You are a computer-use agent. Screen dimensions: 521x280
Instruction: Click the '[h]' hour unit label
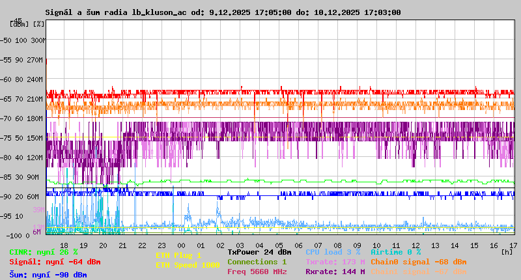pos(507,252)
